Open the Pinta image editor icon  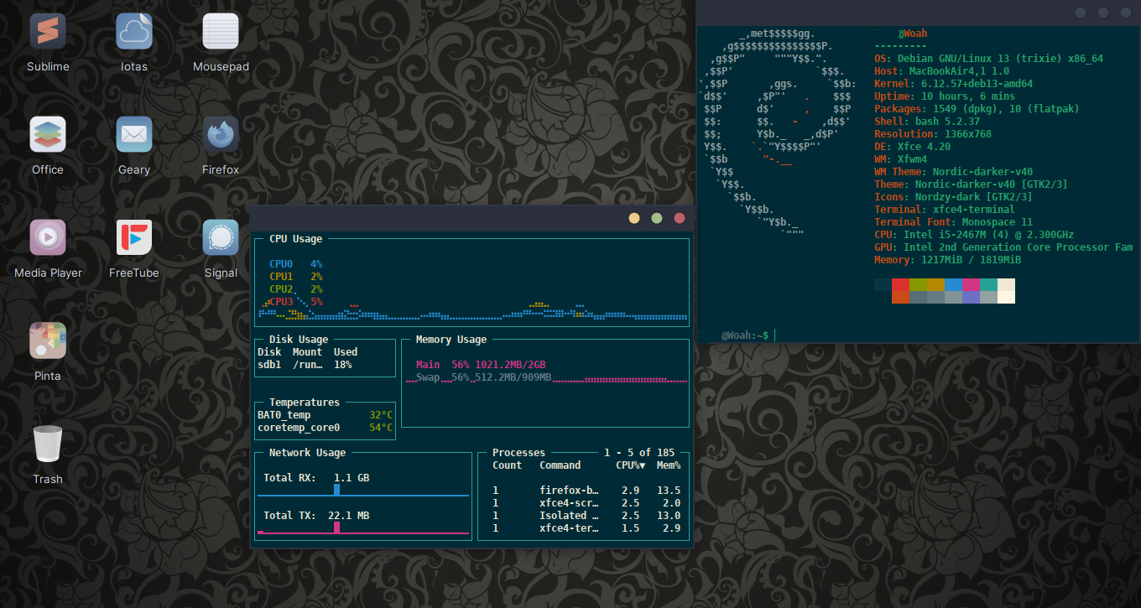(48, 340)
